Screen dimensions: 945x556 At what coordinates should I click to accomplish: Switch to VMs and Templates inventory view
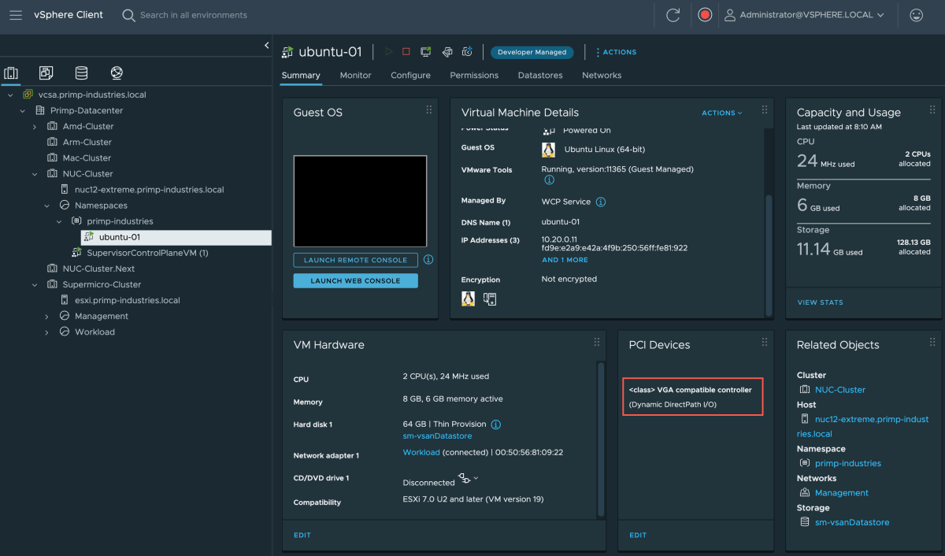point(46,73)
